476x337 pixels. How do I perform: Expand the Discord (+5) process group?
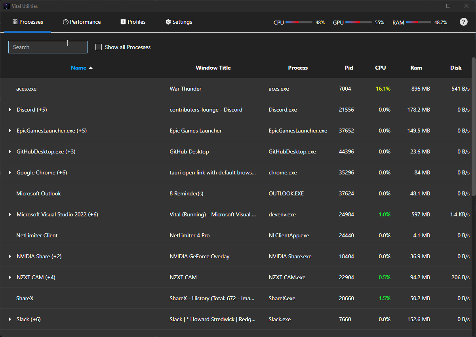click(10, 110)
